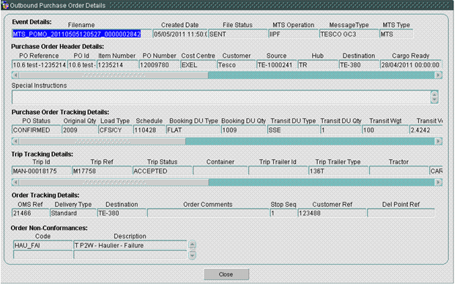Click the Hub field TR
Viewport: 457px width, 285px height.
coord(318,65)
